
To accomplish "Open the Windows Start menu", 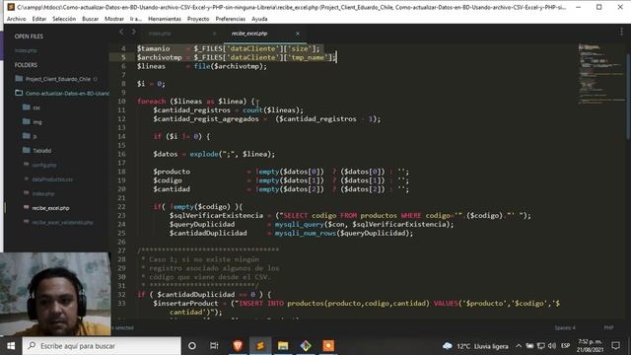I will [11, 346].
